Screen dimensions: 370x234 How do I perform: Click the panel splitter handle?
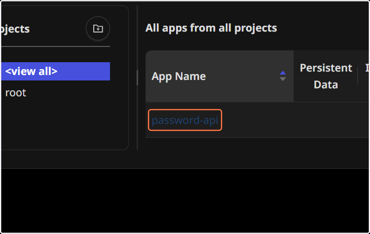137,77
